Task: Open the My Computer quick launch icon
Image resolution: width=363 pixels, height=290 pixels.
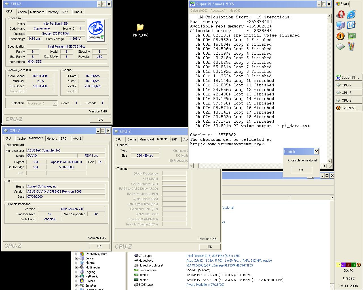Action: tap(340, 25)
